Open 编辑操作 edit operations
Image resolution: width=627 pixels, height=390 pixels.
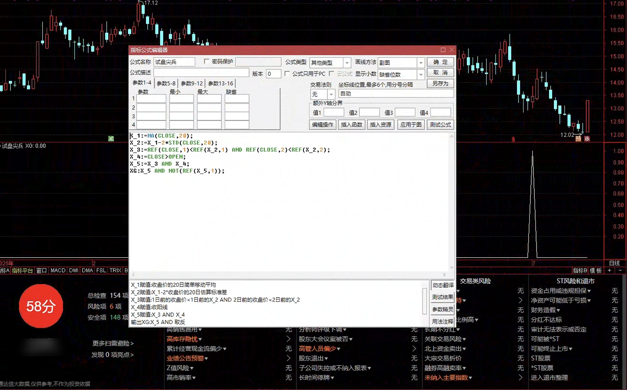[322, 125]
